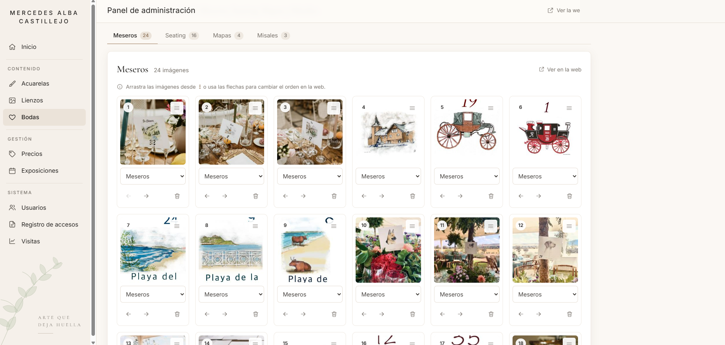Expand category select for image 6
Viewport: 725px width, 345px height.
[545, 176]
